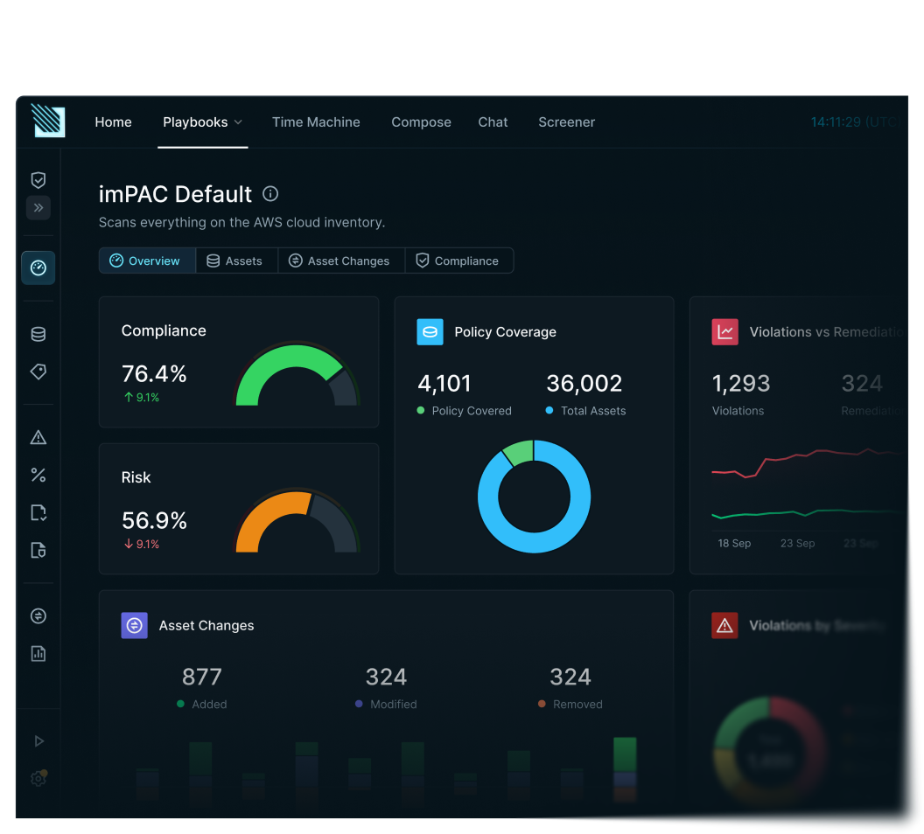Select the shield policies icon in sidebar

(38, 180)
